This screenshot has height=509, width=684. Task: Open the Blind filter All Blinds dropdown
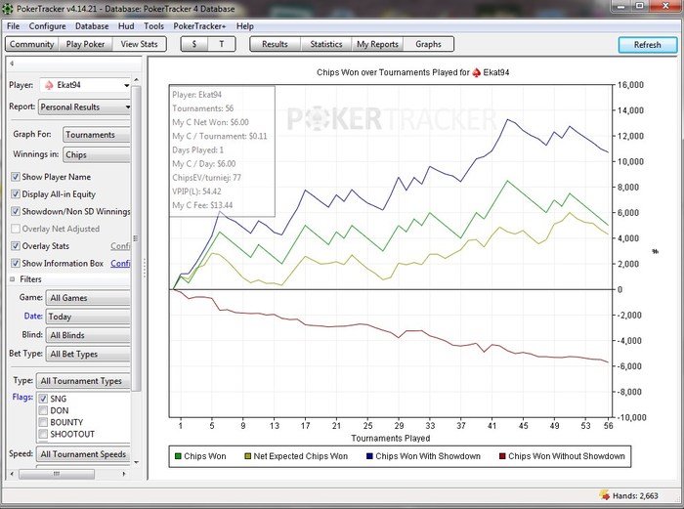[x=88, y=335]
